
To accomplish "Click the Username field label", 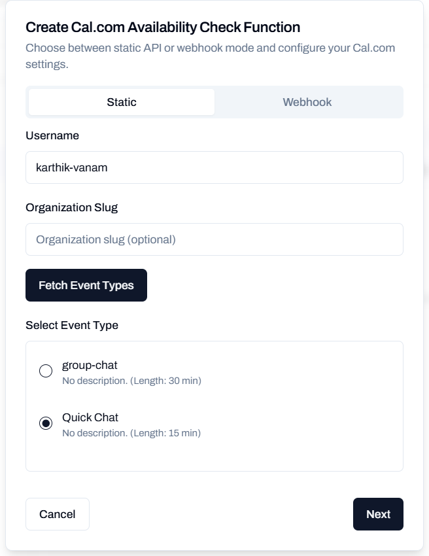I will [52, 136].
